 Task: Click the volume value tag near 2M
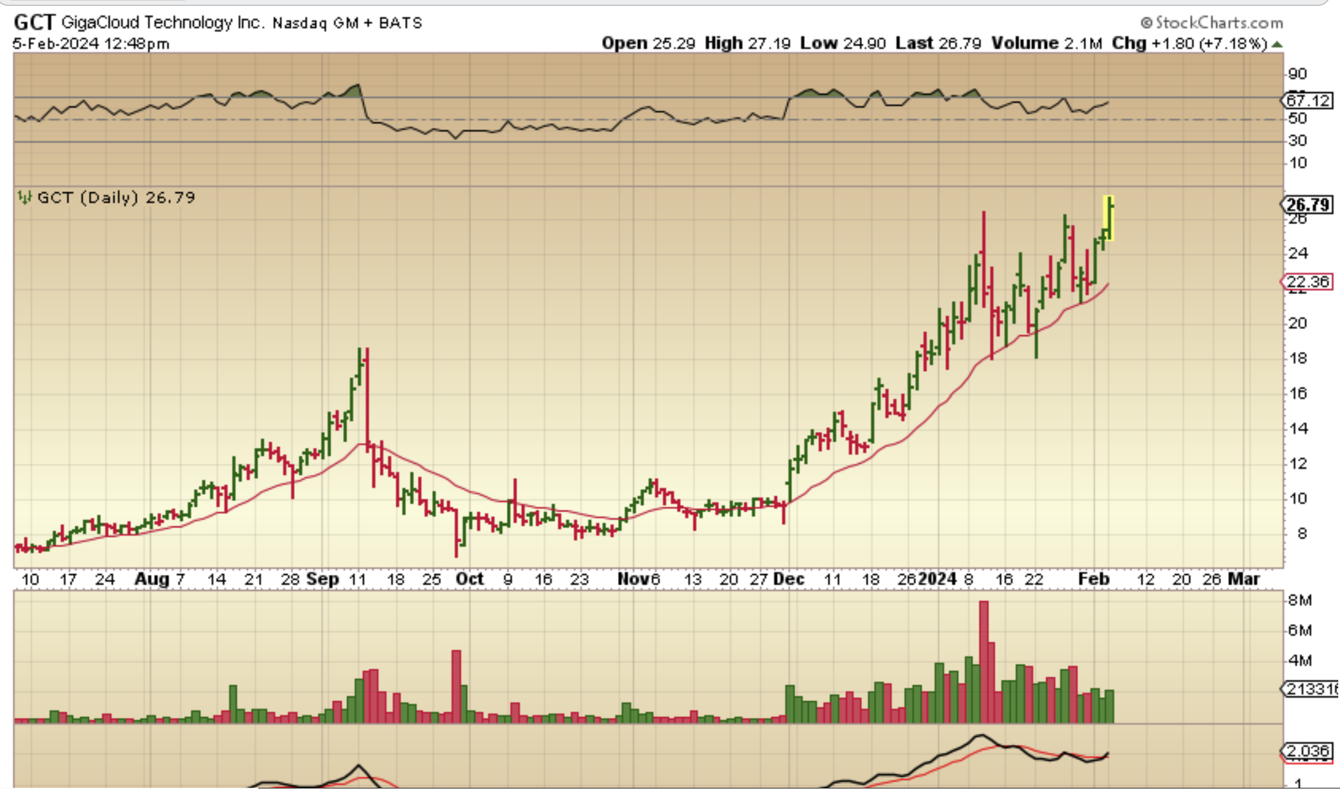point(1311,689)
